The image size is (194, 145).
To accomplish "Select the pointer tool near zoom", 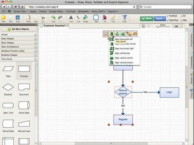I will point(143,26).
